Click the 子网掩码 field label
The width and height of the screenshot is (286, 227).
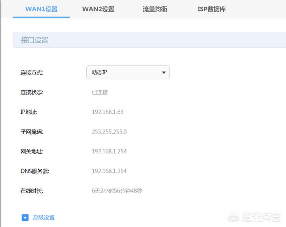32,132
